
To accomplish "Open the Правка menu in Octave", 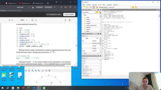I will click(89, 5).
